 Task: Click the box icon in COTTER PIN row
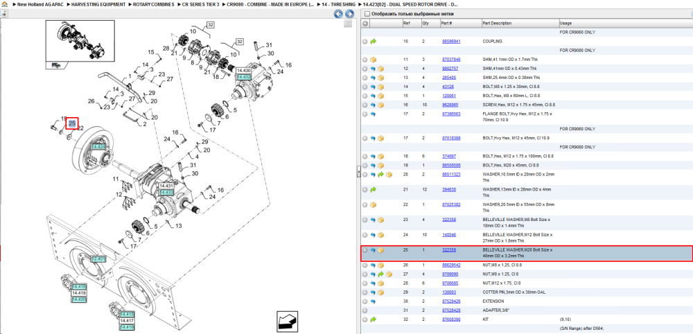pos(380,292)
